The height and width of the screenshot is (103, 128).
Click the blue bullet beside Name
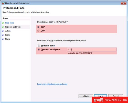pos(3,39)
